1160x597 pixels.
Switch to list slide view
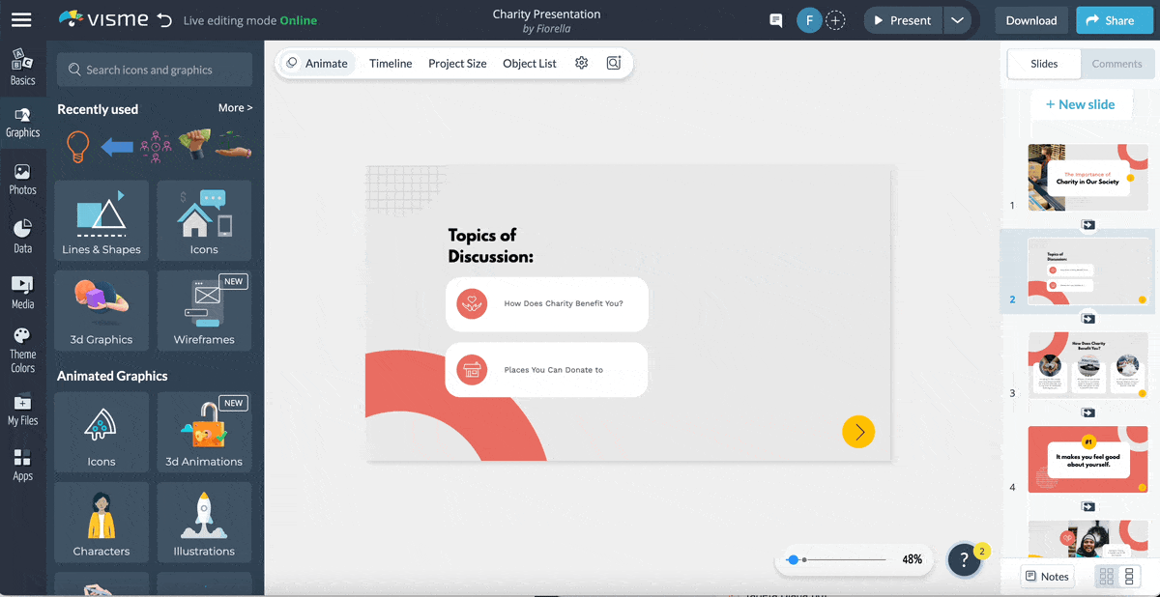pos(1129,577)
